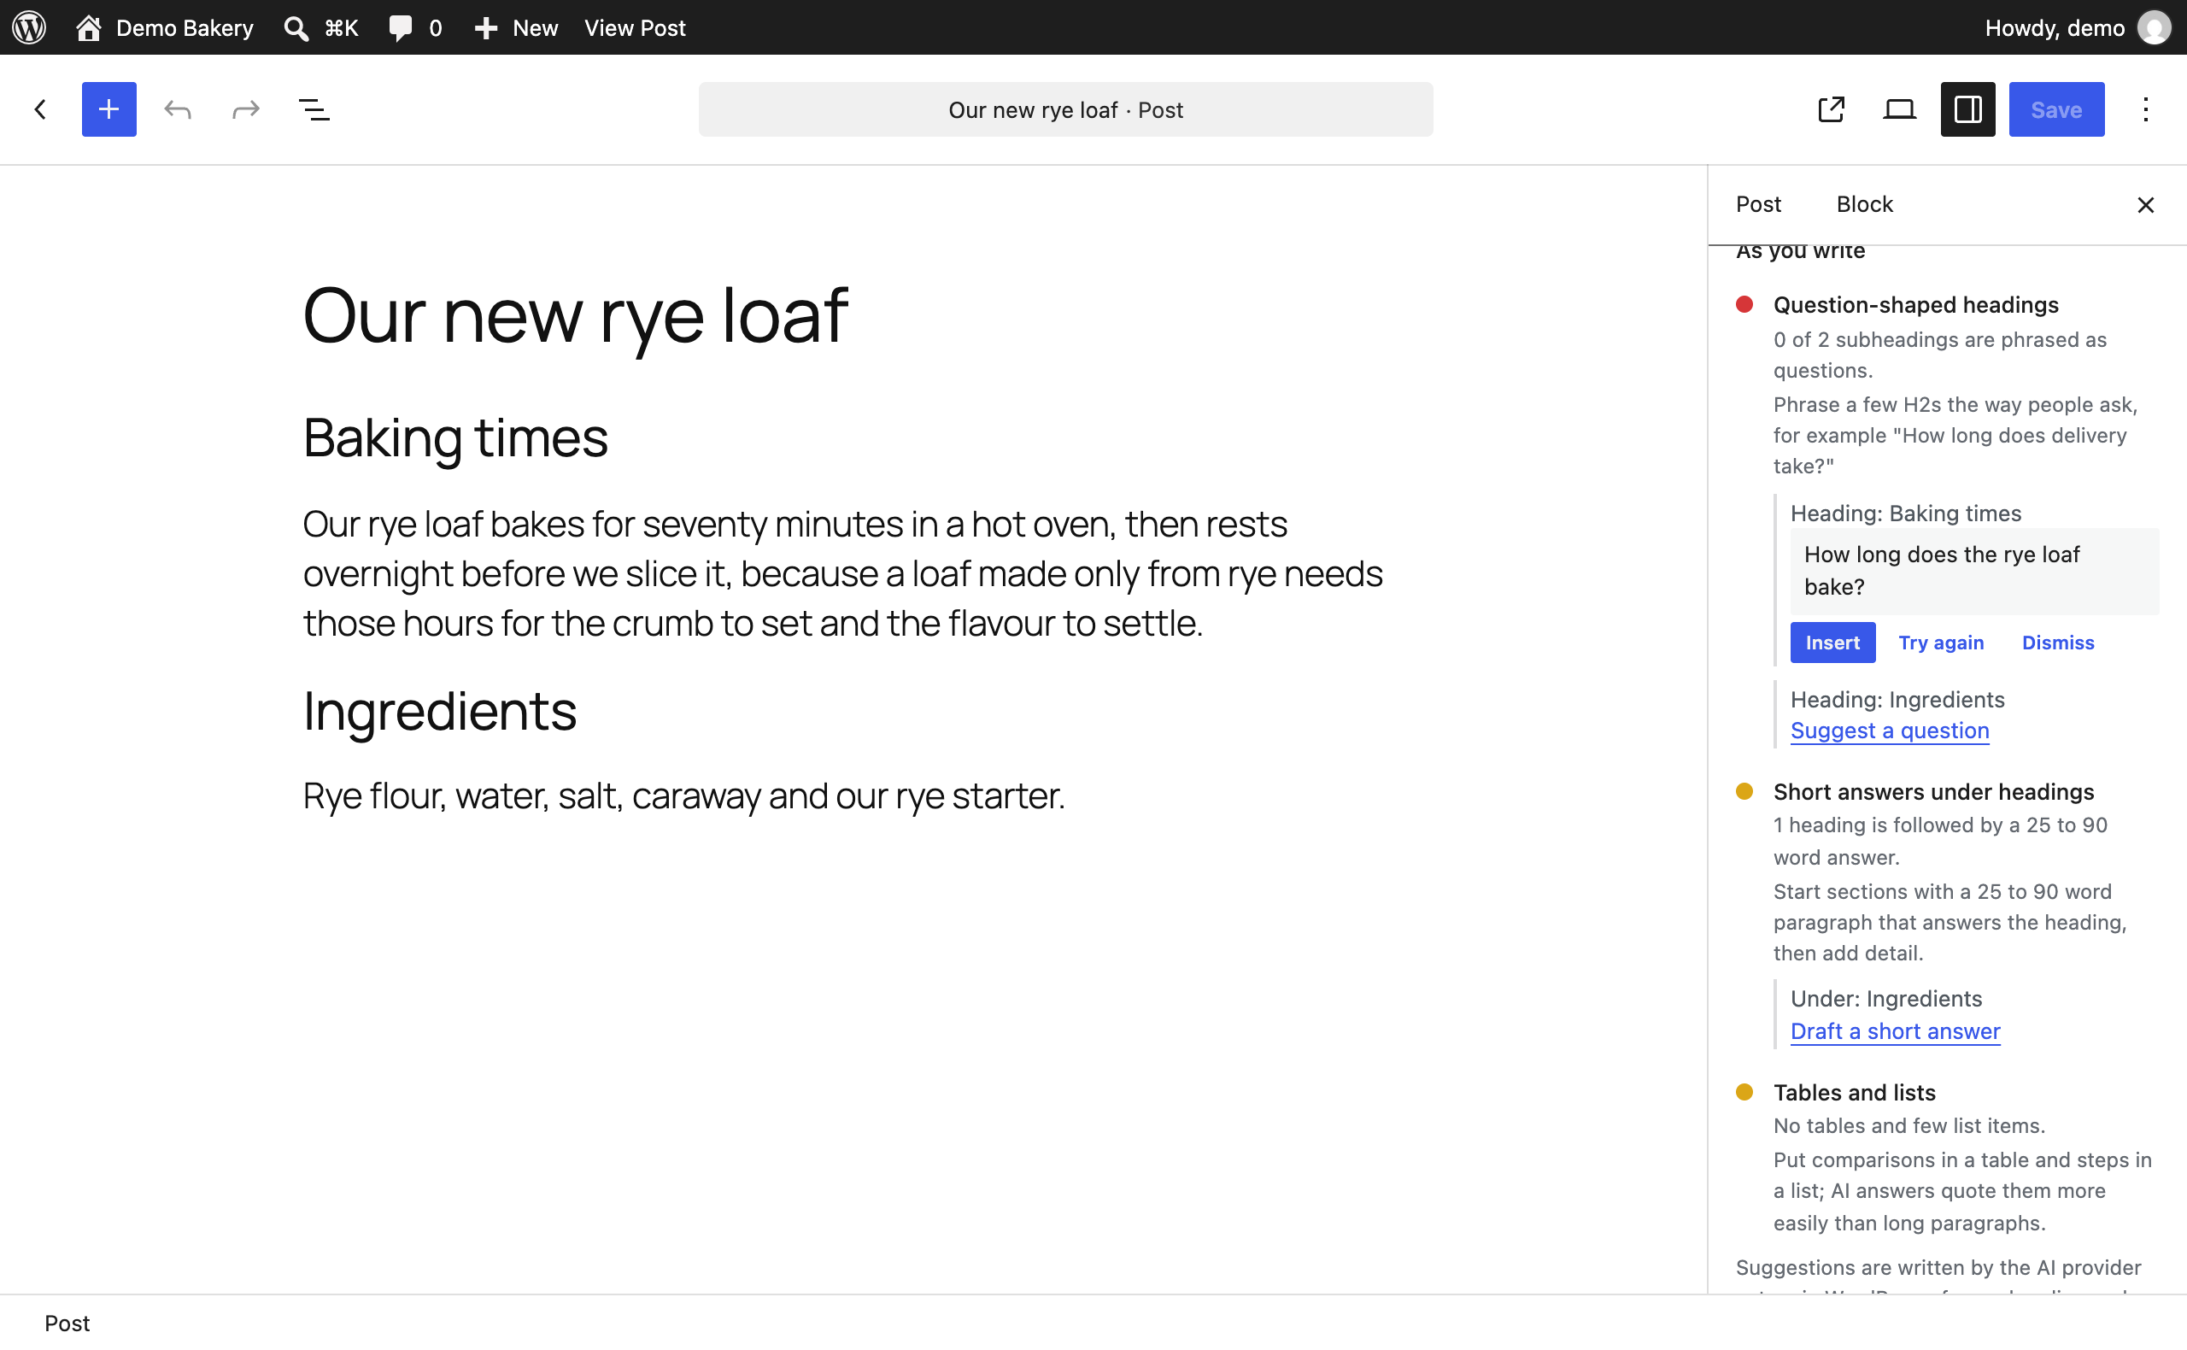Click the WordPress logo in admin bar
The height and width of the screenshot is (1350, 2187).
29,27
